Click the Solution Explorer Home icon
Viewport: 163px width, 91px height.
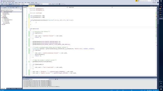point(4,8)
